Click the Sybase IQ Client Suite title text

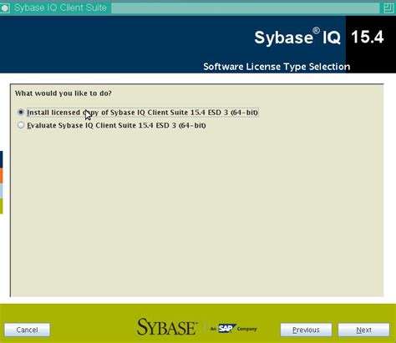click(x=60, y=8)
